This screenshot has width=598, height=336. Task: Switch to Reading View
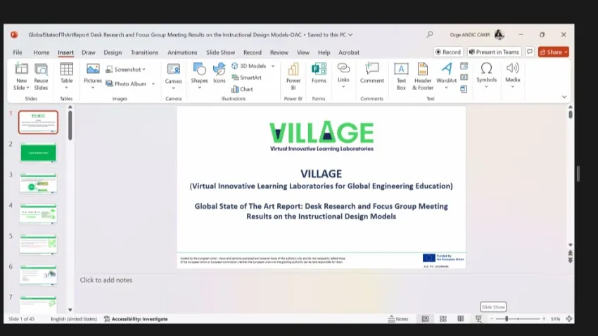460,318
